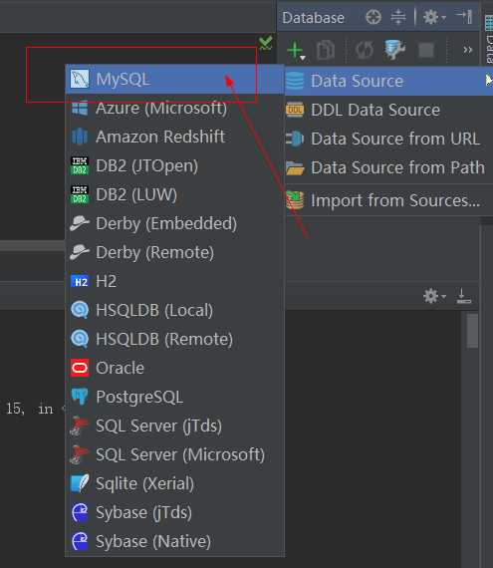Choose Derby (Remote) driver

click(174, 252)
